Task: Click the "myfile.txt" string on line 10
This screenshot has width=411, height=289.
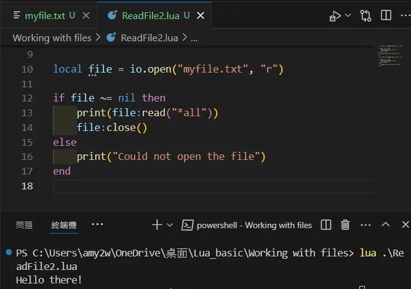Action: coord(213,69)
